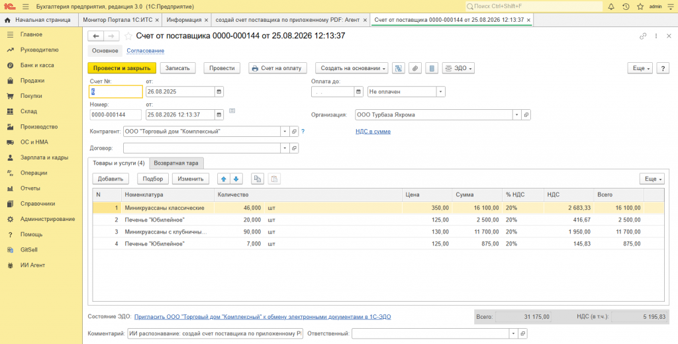Viewport: 678px width, 344px height.
Task: Click the Записать button
Action: tap(177, 68)
